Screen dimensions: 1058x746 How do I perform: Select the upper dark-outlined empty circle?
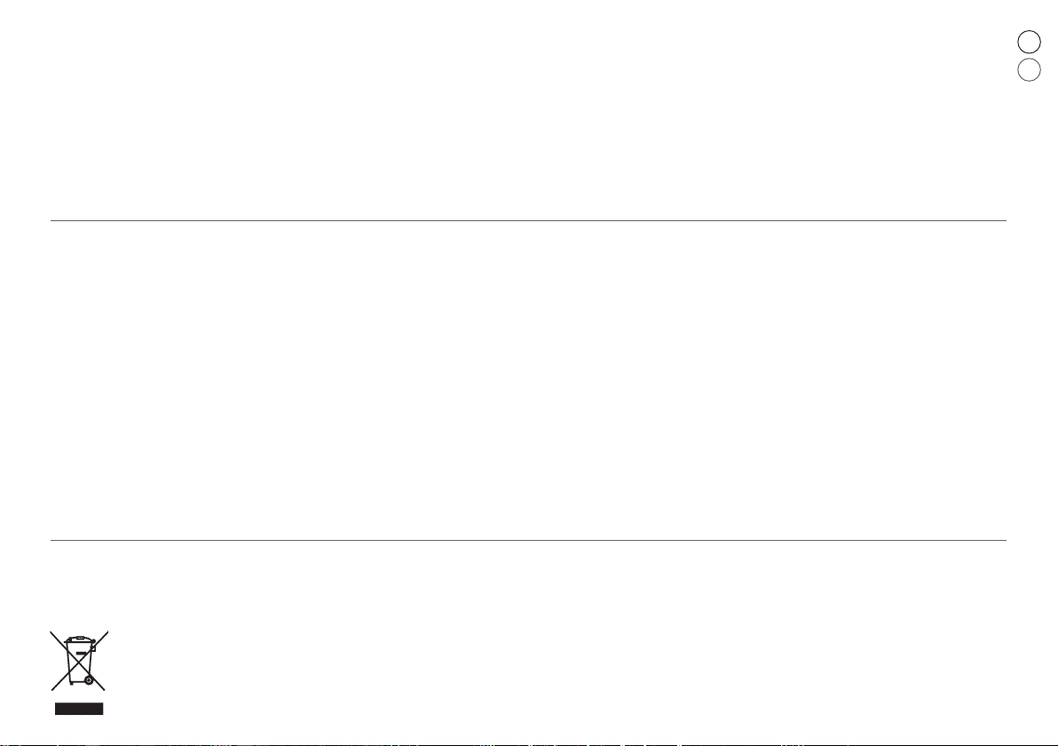pos(1029,42)
